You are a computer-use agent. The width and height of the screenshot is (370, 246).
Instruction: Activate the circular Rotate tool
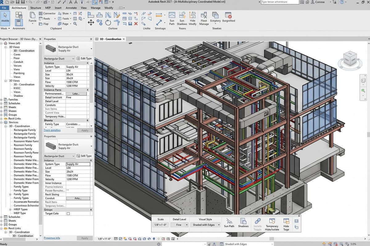[108, 22]
